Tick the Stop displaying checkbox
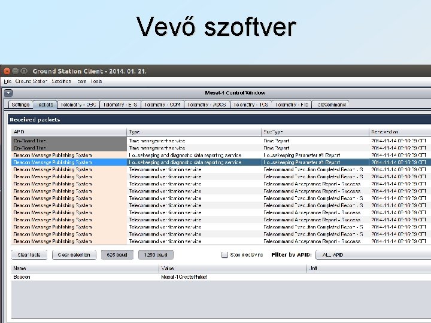This screenshot has width=431, height=323. 224,255
